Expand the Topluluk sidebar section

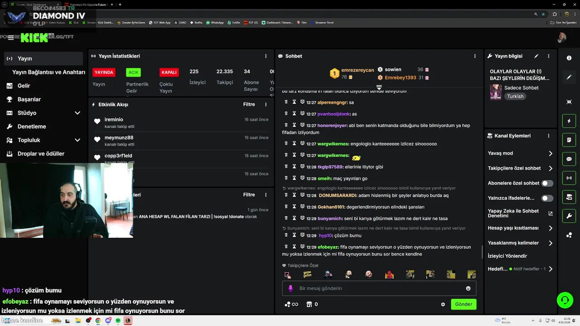(x=77, y=140)
